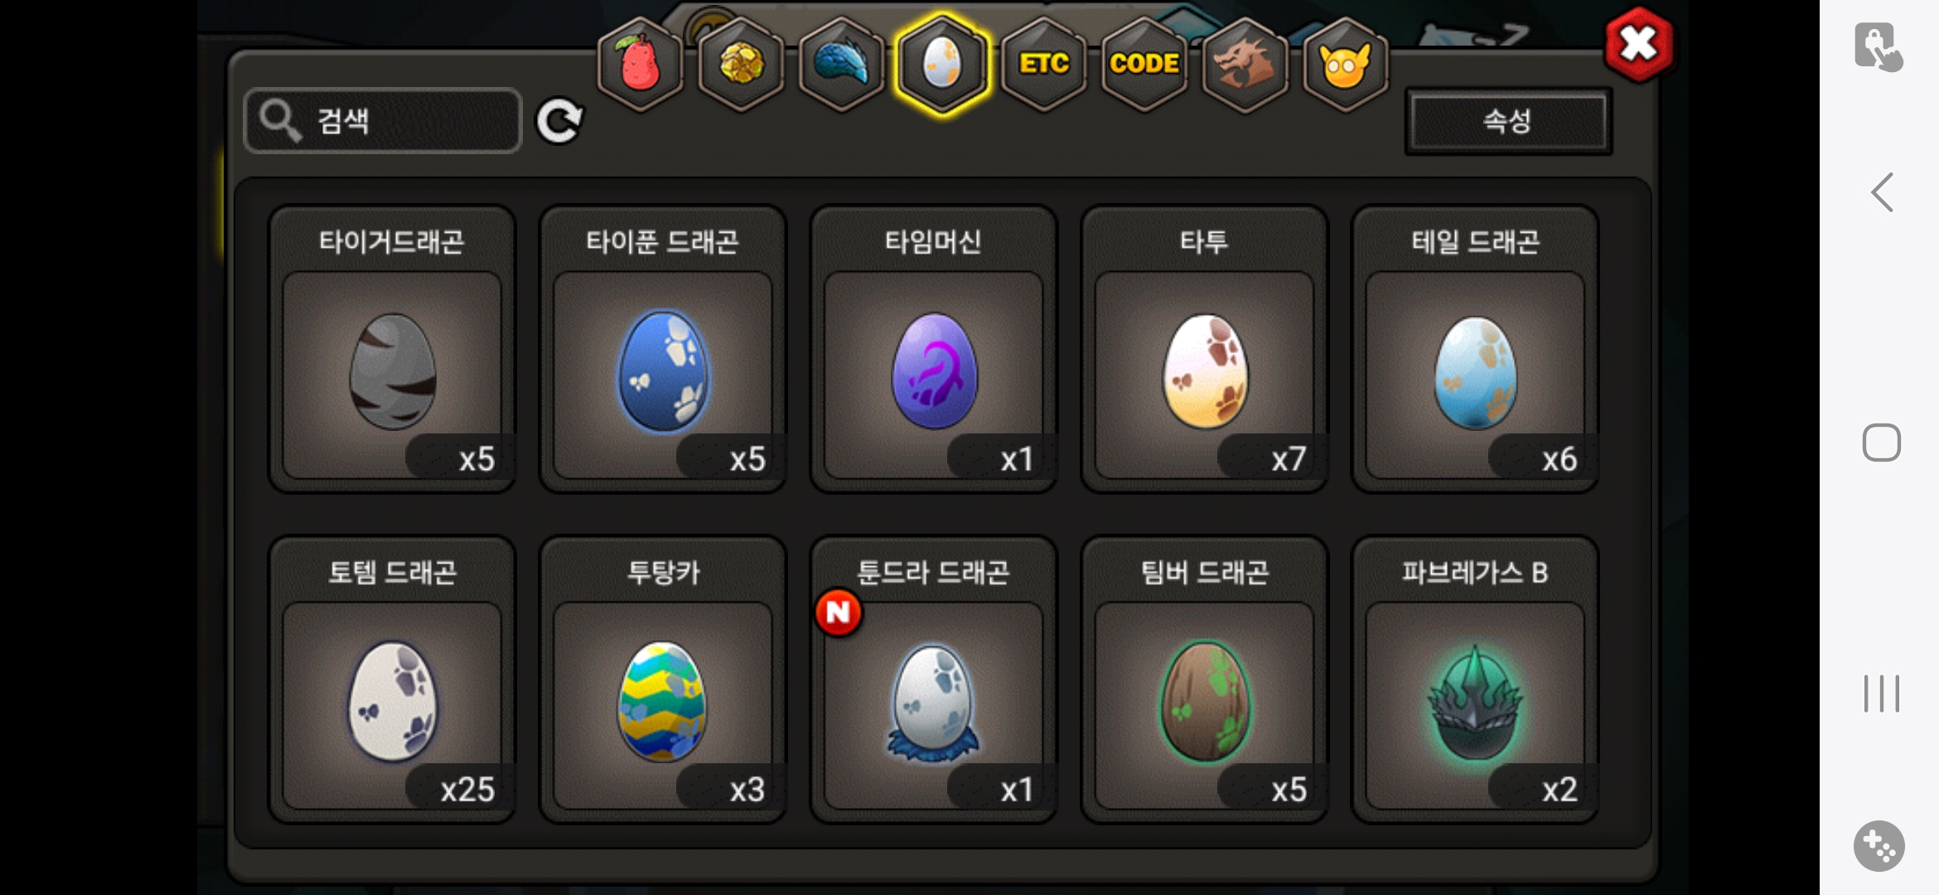This screenshot has height=895, width=1939.
Task: Select the 파브레가스 B green spiked egg
Action: tap(1475, 680)
